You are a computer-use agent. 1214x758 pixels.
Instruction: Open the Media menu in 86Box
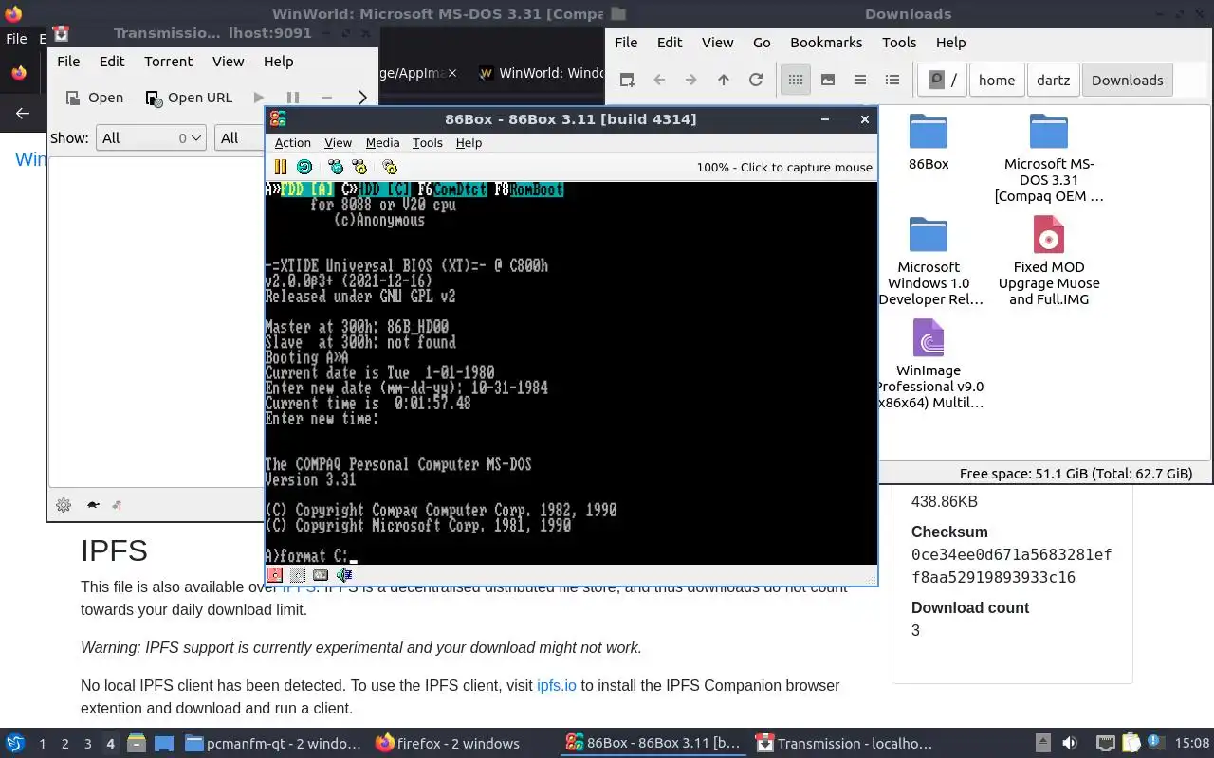click(x=382, y=143)
